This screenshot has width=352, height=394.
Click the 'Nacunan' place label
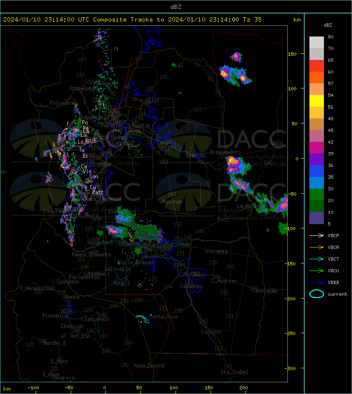pyautogui.click(x=172, y=202)
